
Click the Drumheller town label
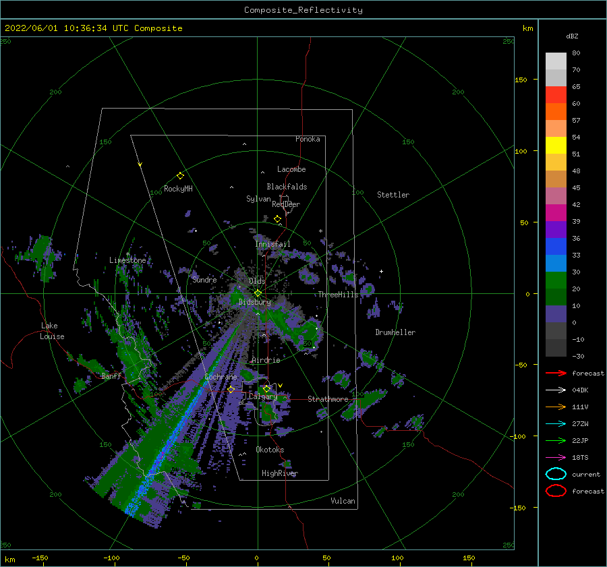click(395, 332)
